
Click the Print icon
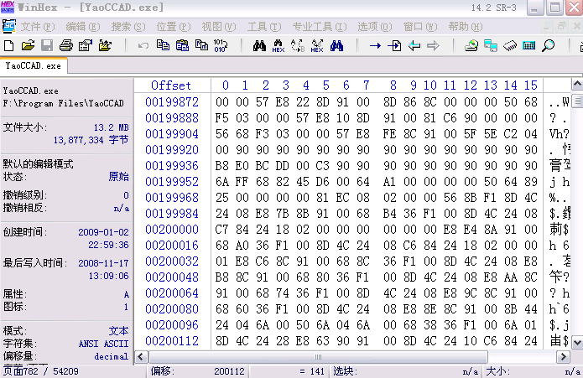[x=66, y=45]
